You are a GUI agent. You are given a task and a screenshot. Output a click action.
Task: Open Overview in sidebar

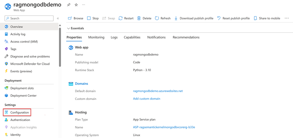29,27
